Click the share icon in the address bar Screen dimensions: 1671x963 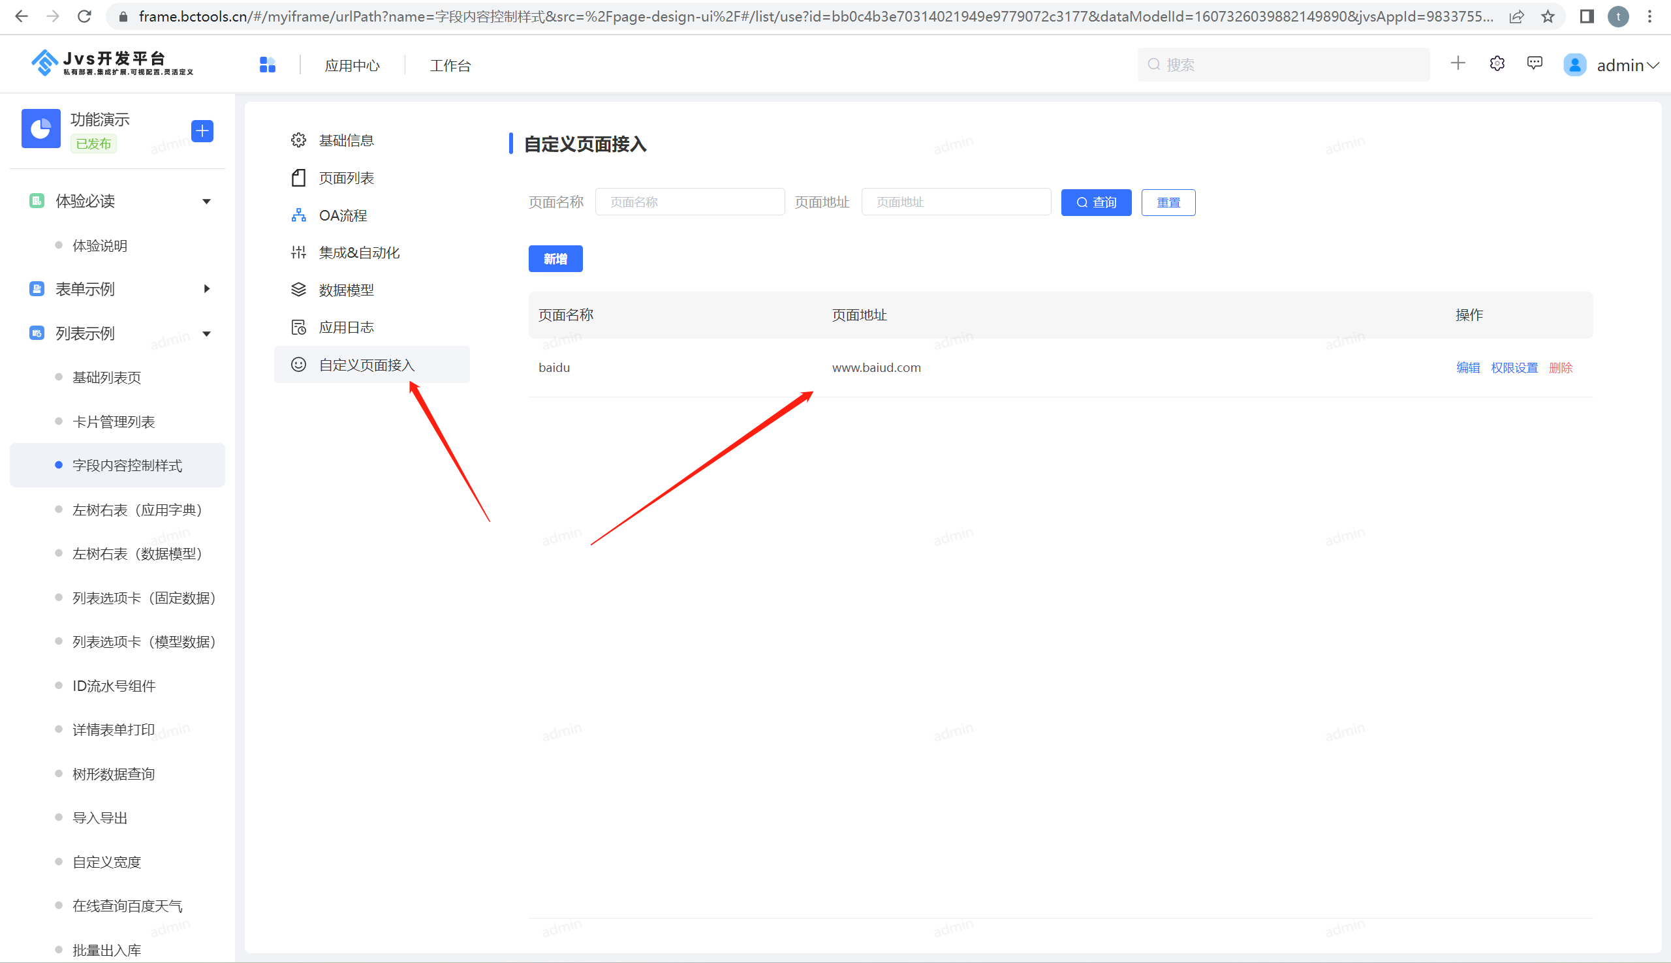coord(1516,16)
